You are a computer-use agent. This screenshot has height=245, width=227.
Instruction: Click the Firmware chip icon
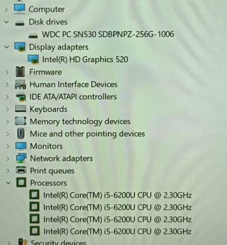(20, 72)
